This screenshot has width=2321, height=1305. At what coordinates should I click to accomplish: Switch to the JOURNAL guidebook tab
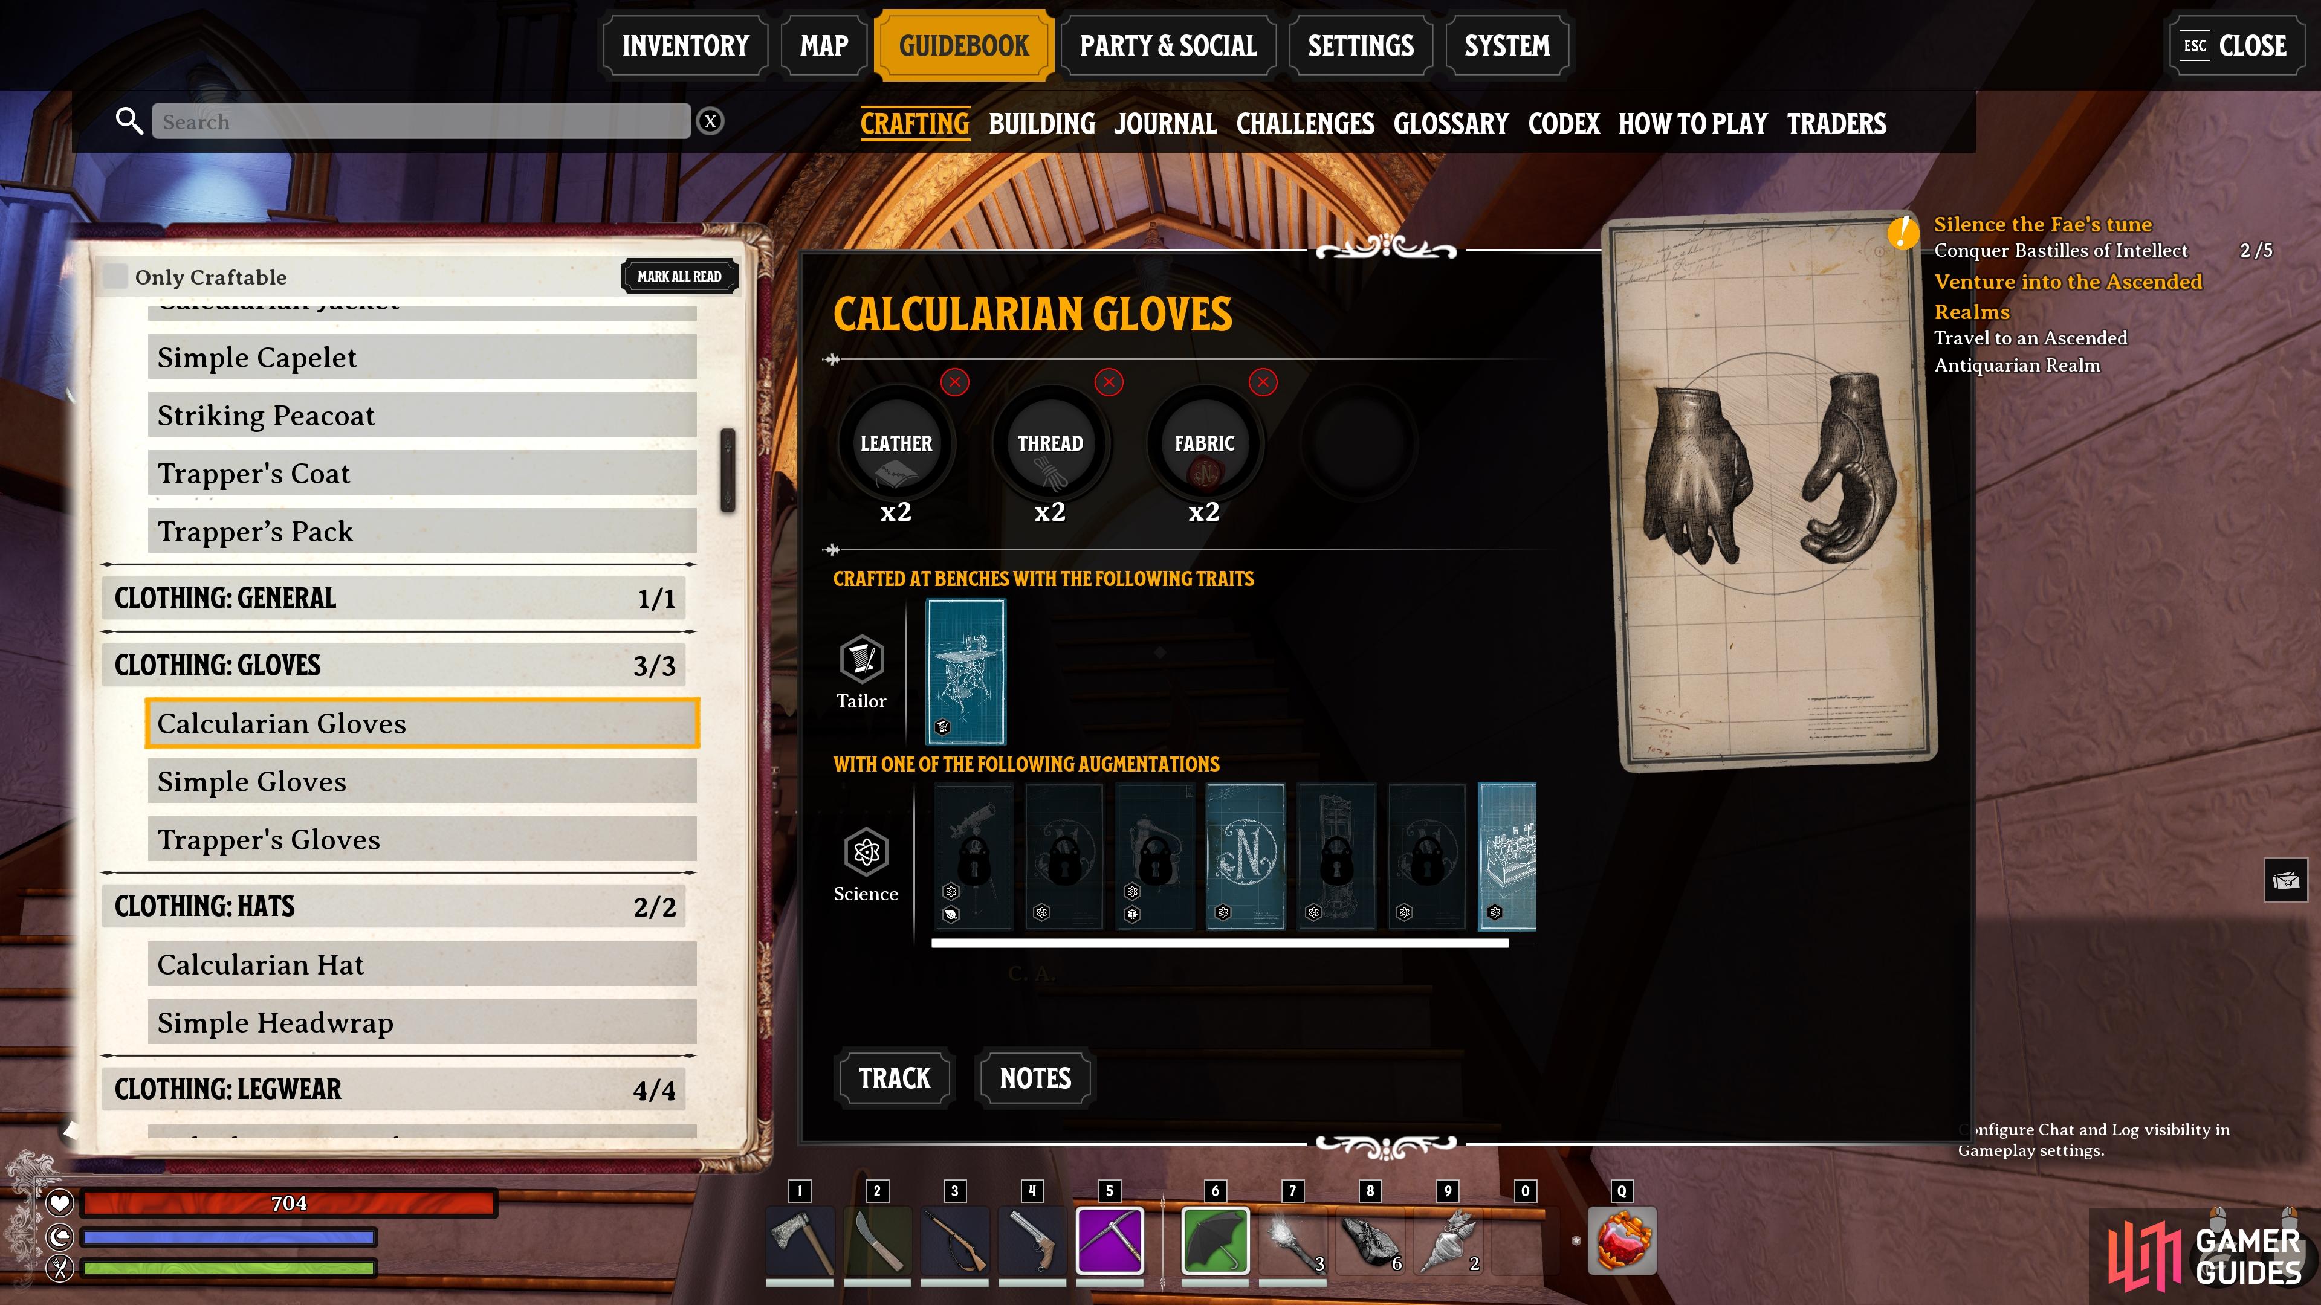[x=1165, y=123]
